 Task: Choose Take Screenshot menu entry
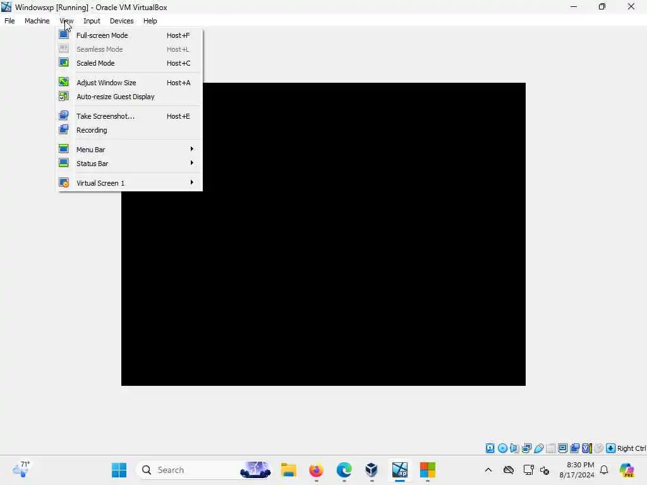click(129, 116)
